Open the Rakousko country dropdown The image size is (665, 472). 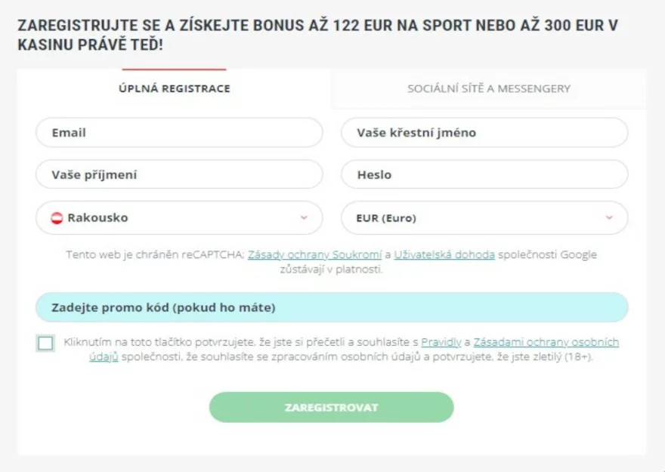coord(178,217)
